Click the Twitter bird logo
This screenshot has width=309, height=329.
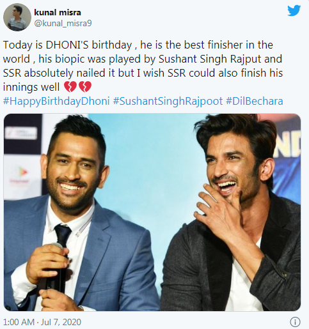(x=294, y=11)
